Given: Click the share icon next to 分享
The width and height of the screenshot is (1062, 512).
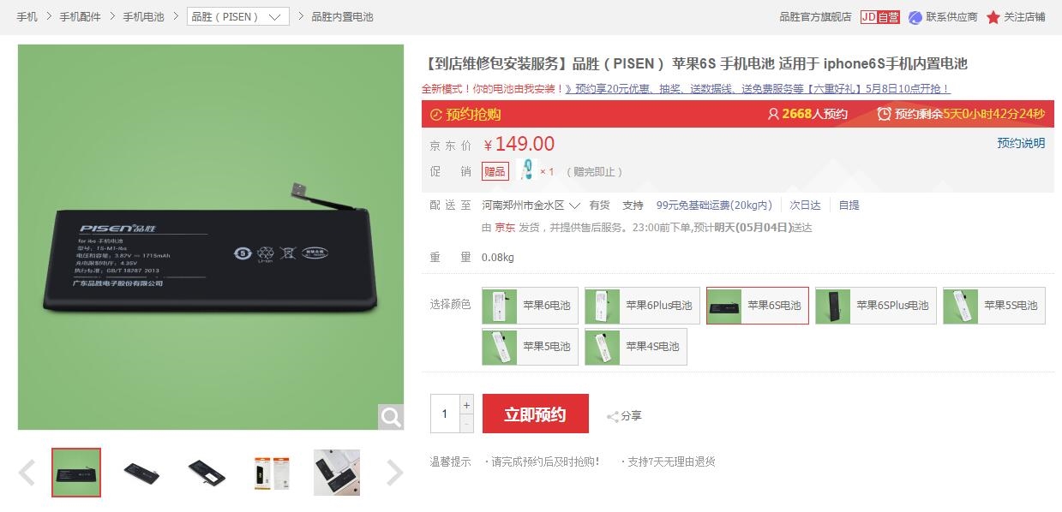Looking at the screenshot, I should point(613,417).
